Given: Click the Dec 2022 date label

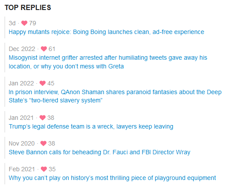Looking at the screenshot, I should click(22, 49).
